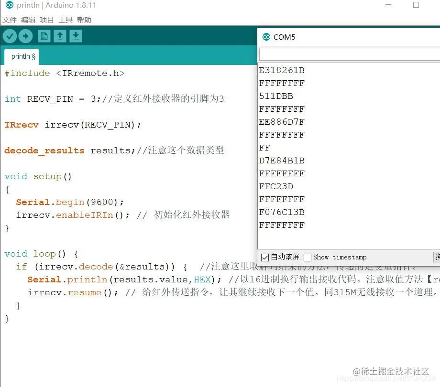Click the Verify sketch checkmark button

(10, 36)
